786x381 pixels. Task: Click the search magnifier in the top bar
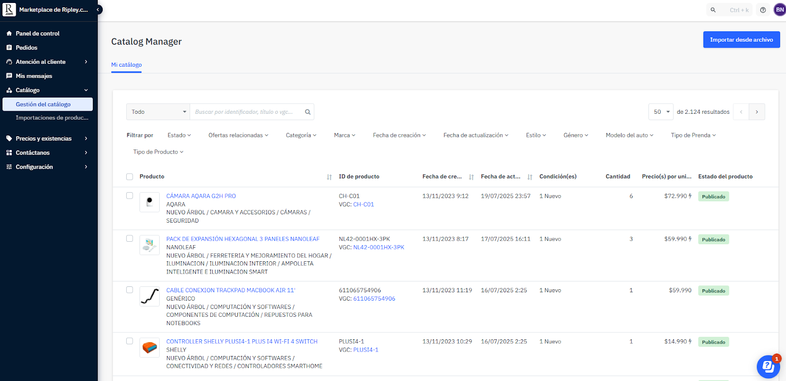coord(713,10)
